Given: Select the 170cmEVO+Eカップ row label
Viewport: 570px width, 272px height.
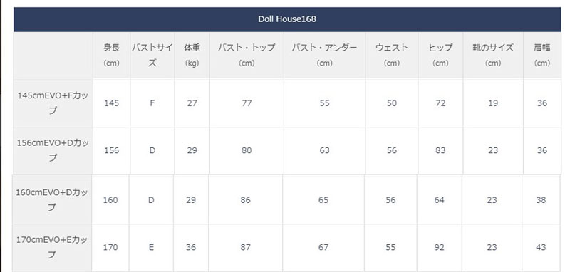Looking at the screenshot, I should (52, 247).
